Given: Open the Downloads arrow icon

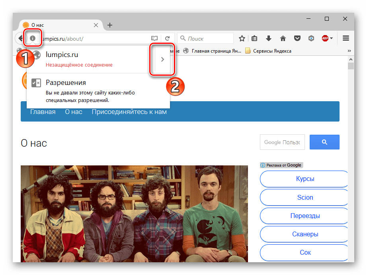Looking at the screenshot, I should point(269,39).
